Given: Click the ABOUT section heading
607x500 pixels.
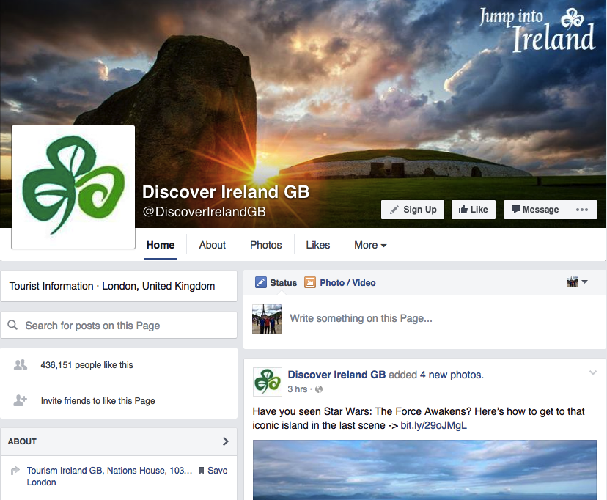Looking at the screenshot, I should pyautogui.click(x=22, y=441).
